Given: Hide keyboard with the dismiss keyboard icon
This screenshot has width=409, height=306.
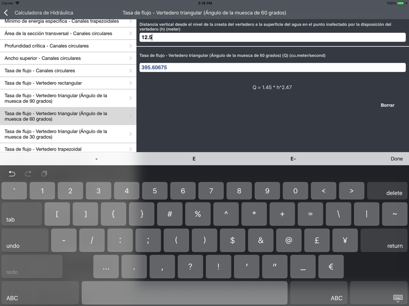Looking at the screenshot, I should (398, 298).
